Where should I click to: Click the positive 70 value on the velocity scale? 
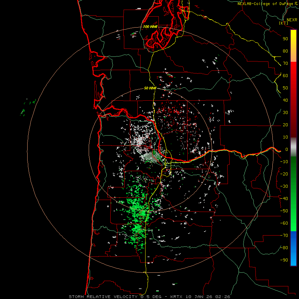click(285, 63)
